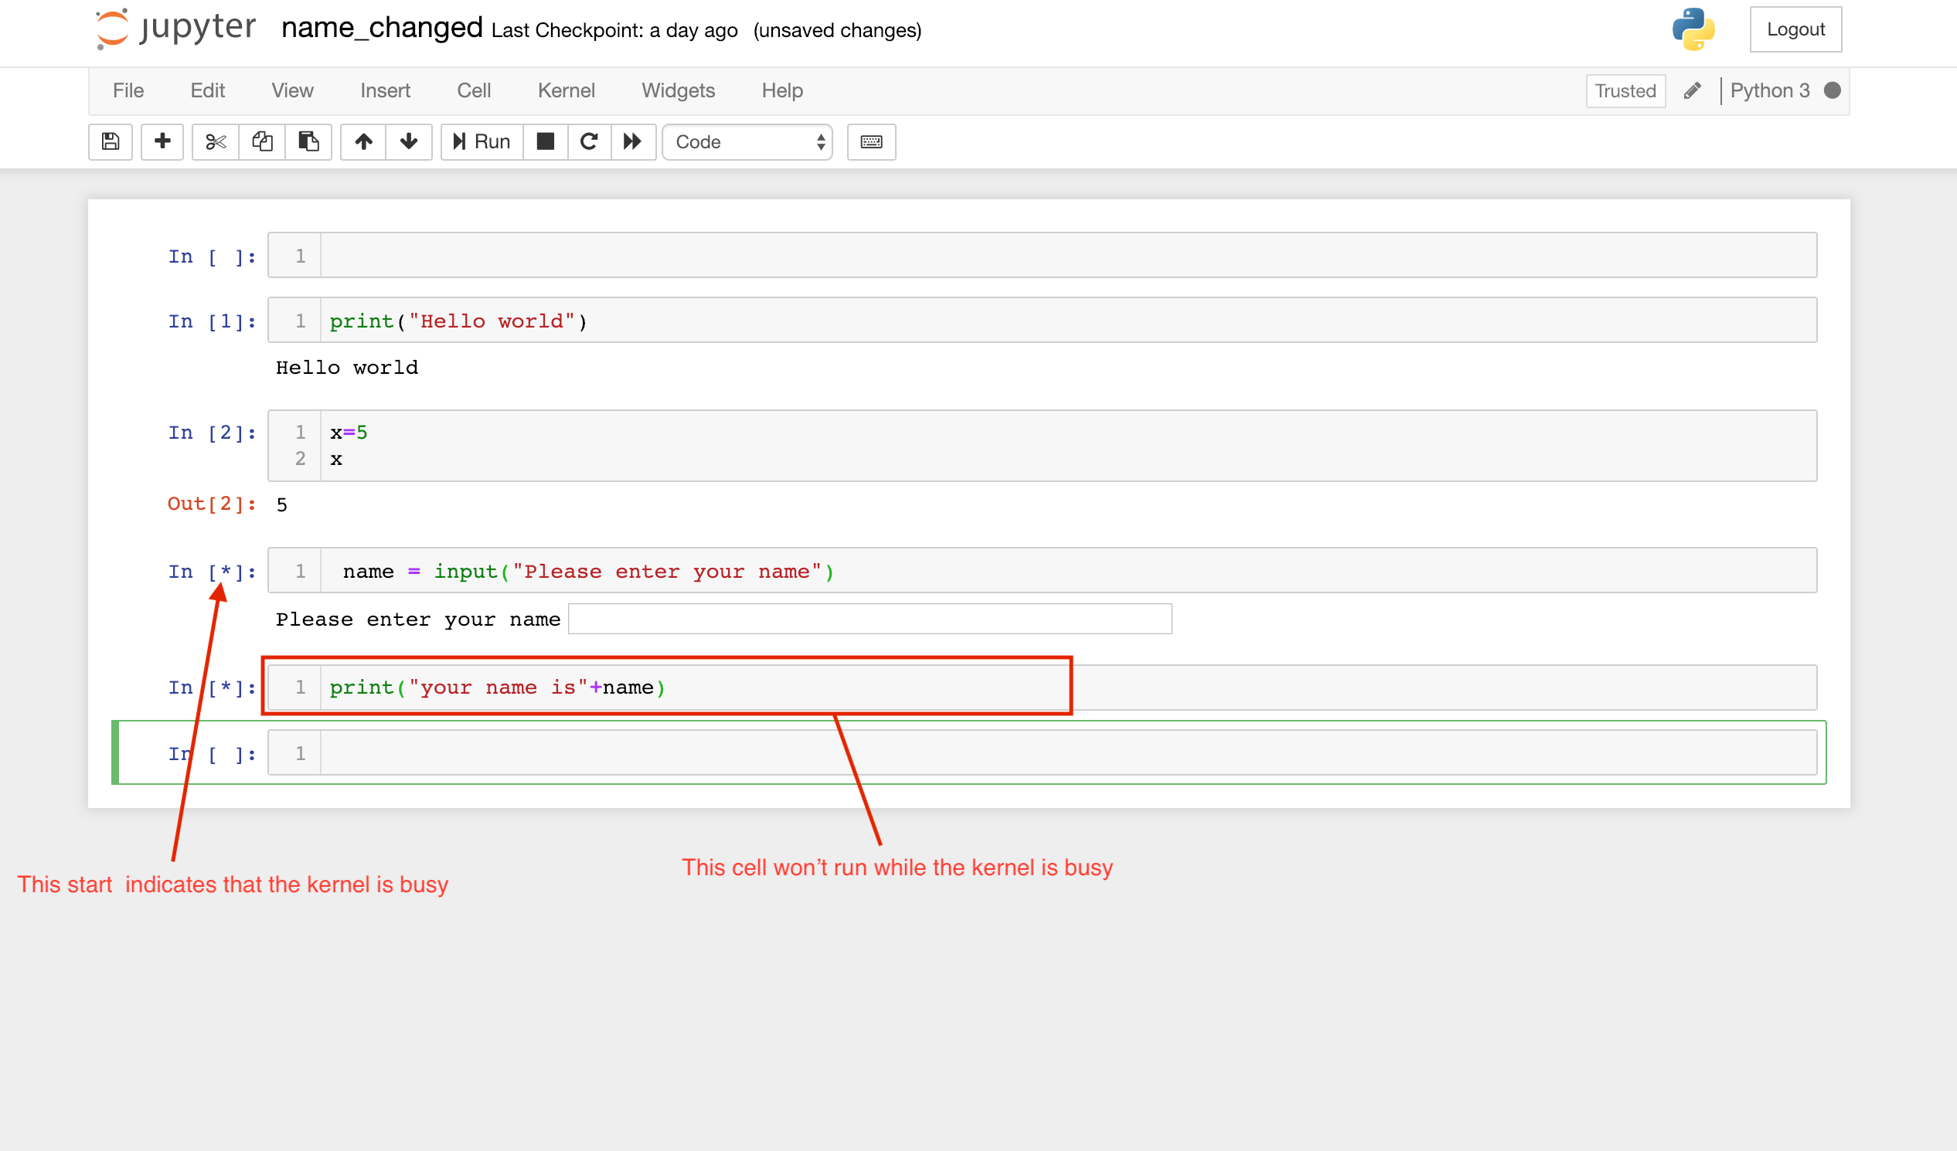Screen dimensions: 1957x1151
Task: Open the Code cell type dropdown
Action: coord(747,142)
